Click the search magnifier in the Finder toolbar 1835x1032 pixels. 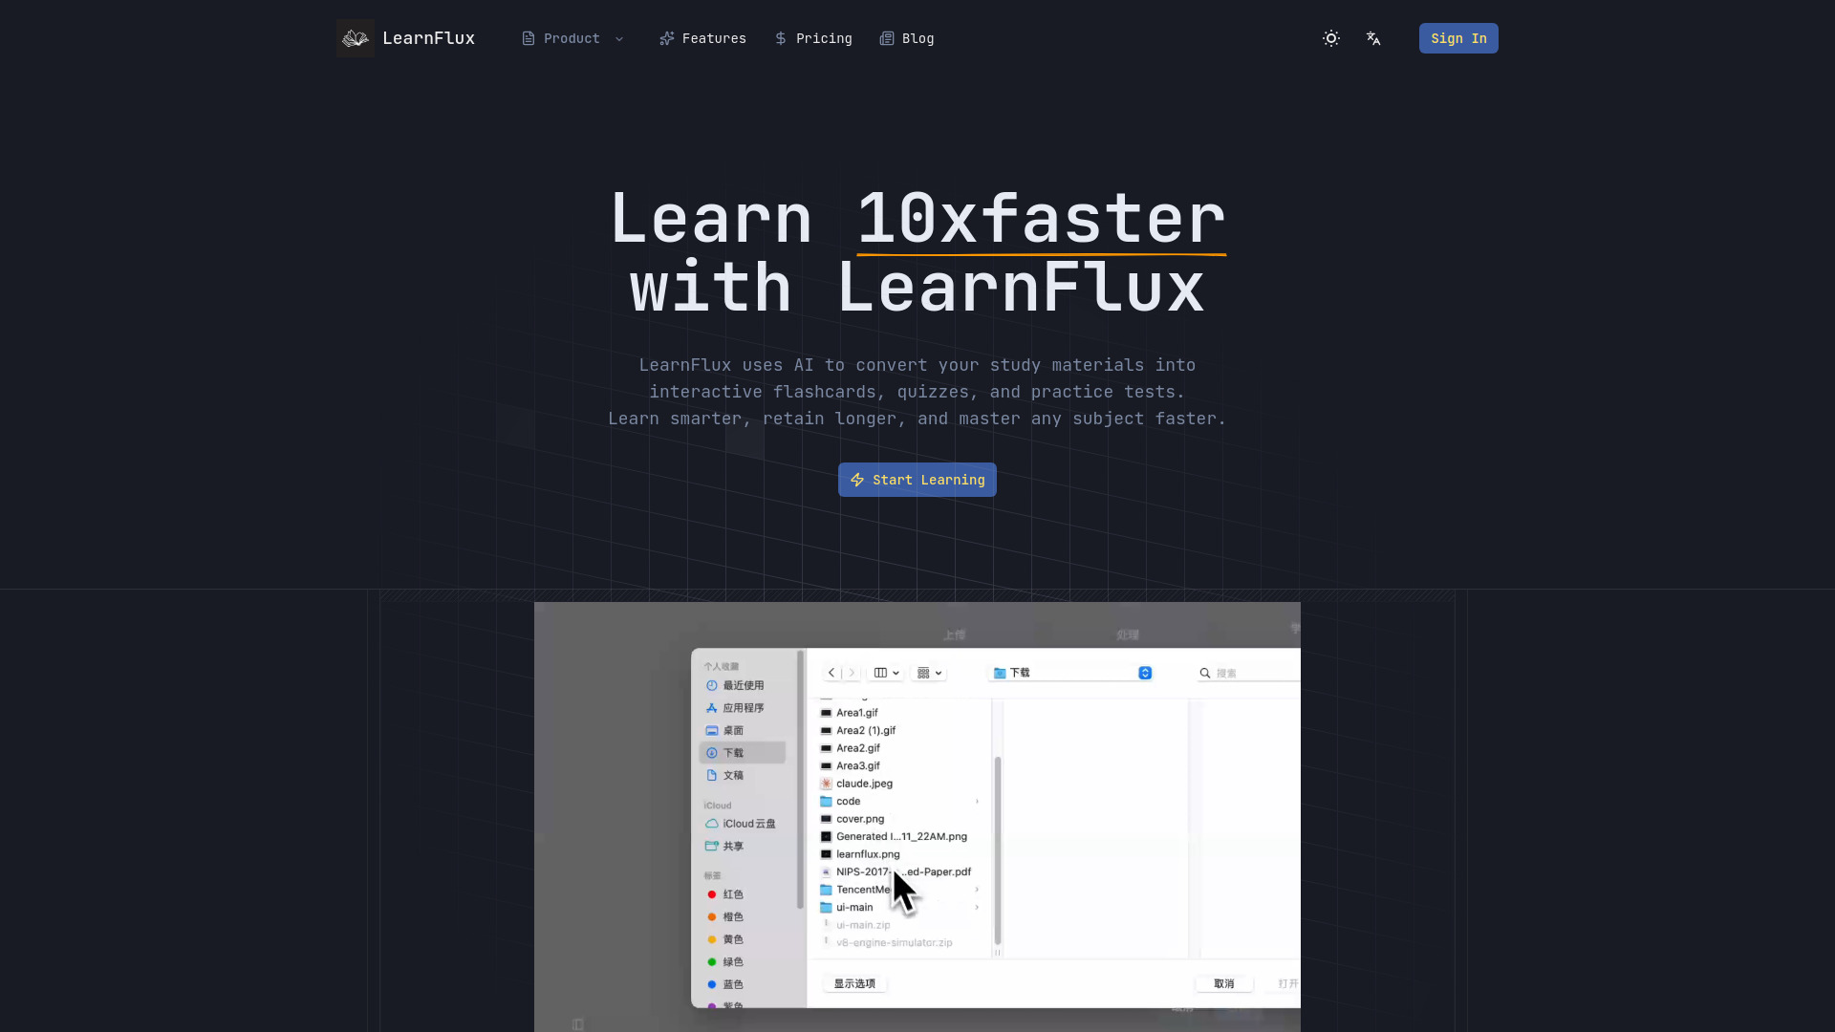click(x=1204, y=672)
